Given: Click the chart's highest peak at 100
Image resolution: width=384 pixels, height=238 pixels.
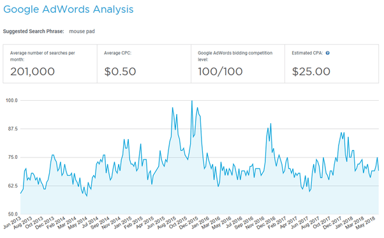Looking at the screenshot, I should [x=192, y=101].
